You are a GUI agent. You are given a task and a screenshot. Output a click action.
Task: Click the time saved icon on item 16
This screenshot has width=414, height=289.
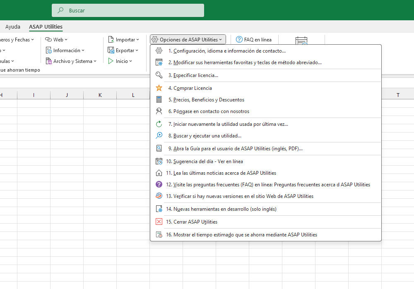(159, 235)
